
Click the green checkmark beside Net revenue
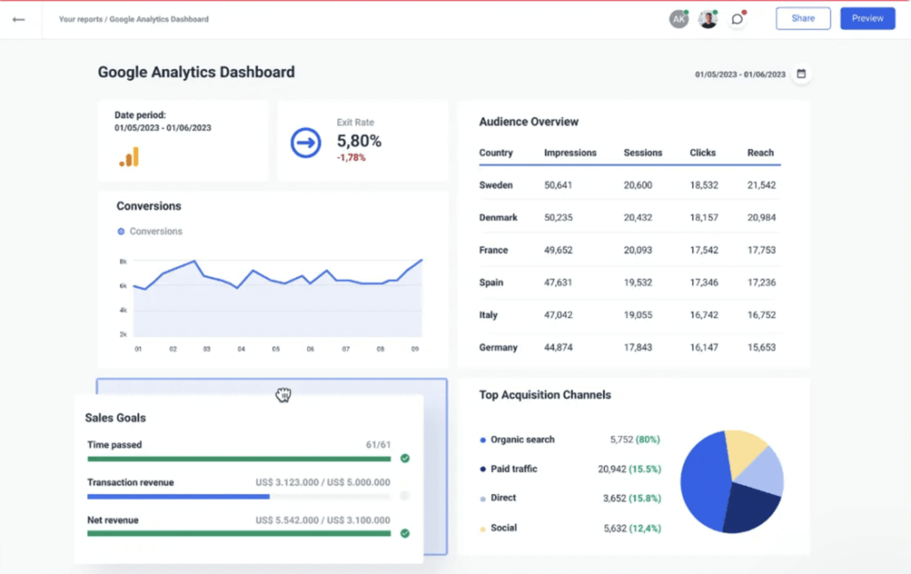(x=406, y=533)
